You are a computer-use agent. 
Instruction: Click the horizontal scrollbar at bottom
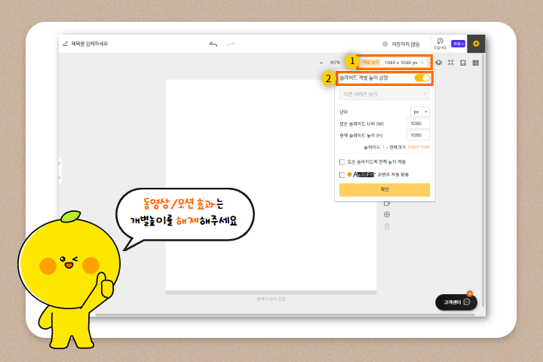point(284,315)
